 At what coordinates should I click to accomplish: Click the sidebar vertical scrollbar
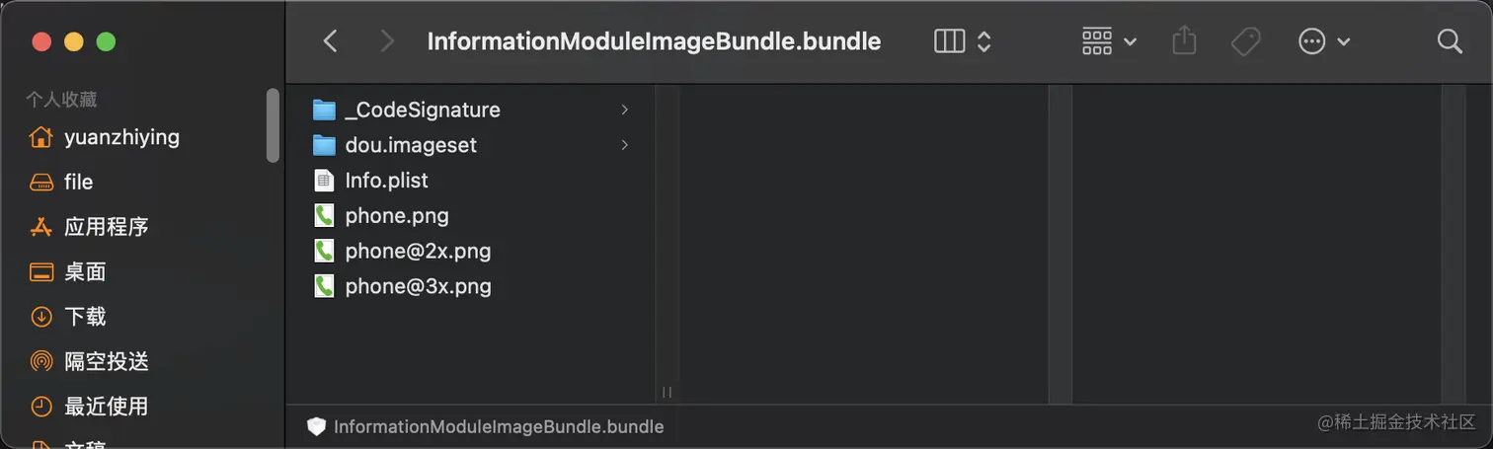point(273,125)
